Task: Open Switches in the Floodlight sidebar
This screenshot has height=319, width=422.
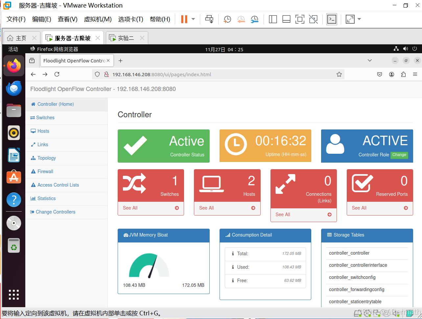Action: coord(66,118)
